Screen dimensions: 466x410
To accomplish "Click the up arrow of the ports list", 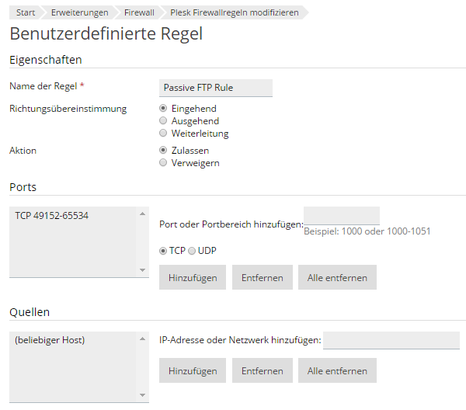I will click(x=142, y=214).
